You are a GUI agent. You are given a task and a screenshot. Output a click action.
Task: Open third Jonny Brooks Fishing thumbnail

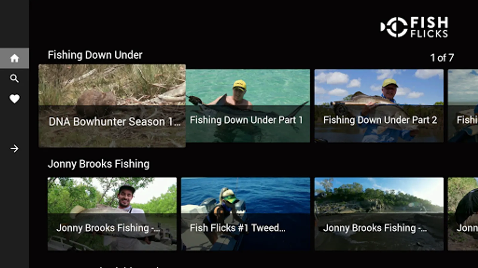(379, 214)
